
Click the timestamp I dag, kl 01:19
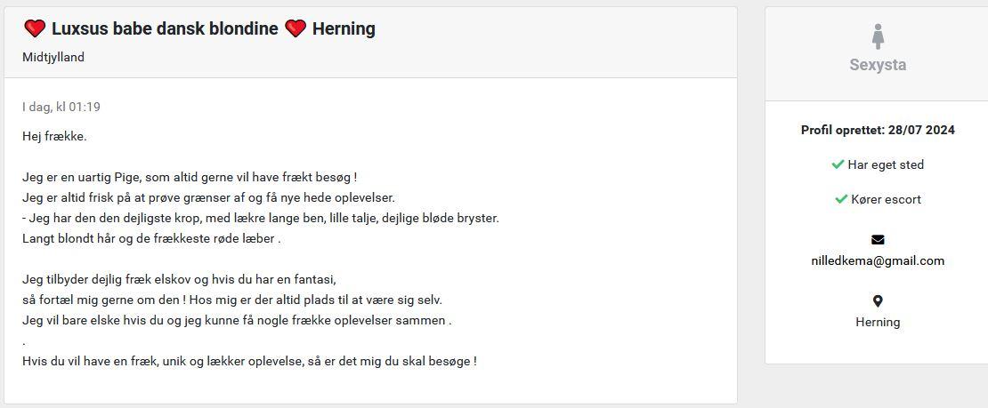pos(61,107)
